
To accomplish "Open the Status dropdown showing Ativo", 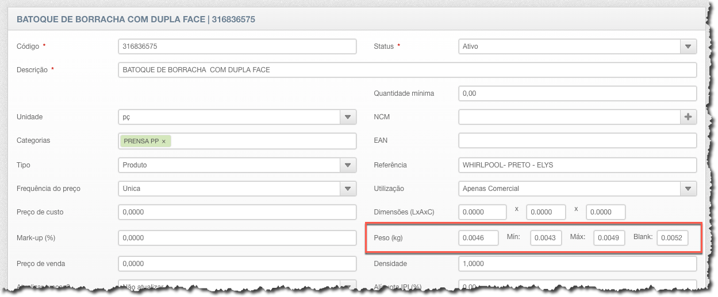I will [x=688, y=46].
